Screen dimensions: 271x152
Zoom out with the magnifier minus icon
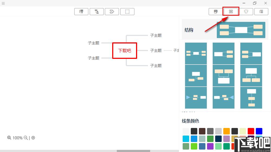(x=26, y=138)
